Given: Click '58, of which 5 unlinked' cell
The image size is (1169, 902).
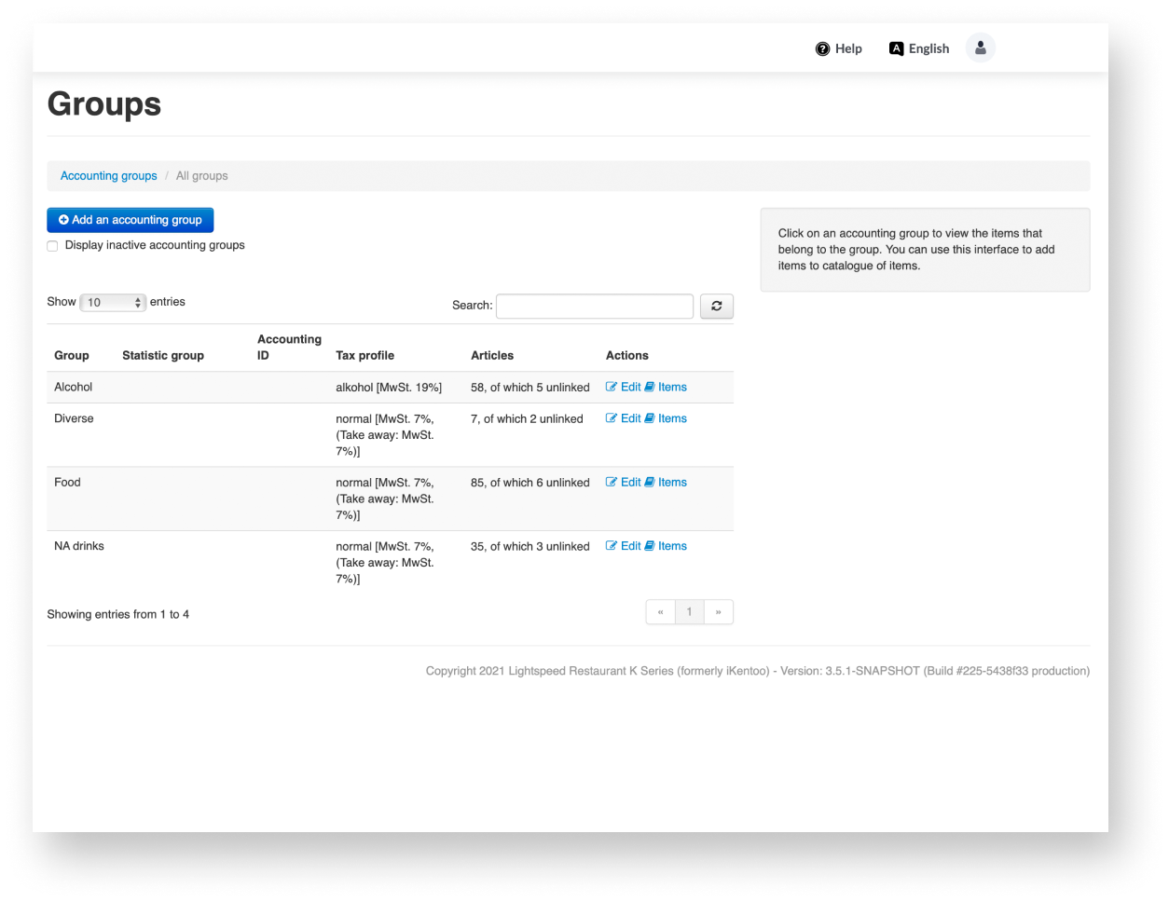Looking at the screenshot, I should click(530, 387).
